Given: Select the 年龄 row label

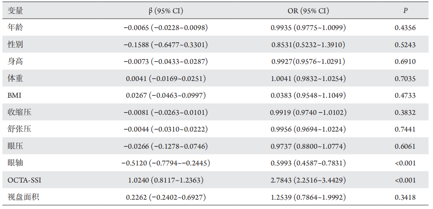Looking at the screenshot, I should [16, 28].
